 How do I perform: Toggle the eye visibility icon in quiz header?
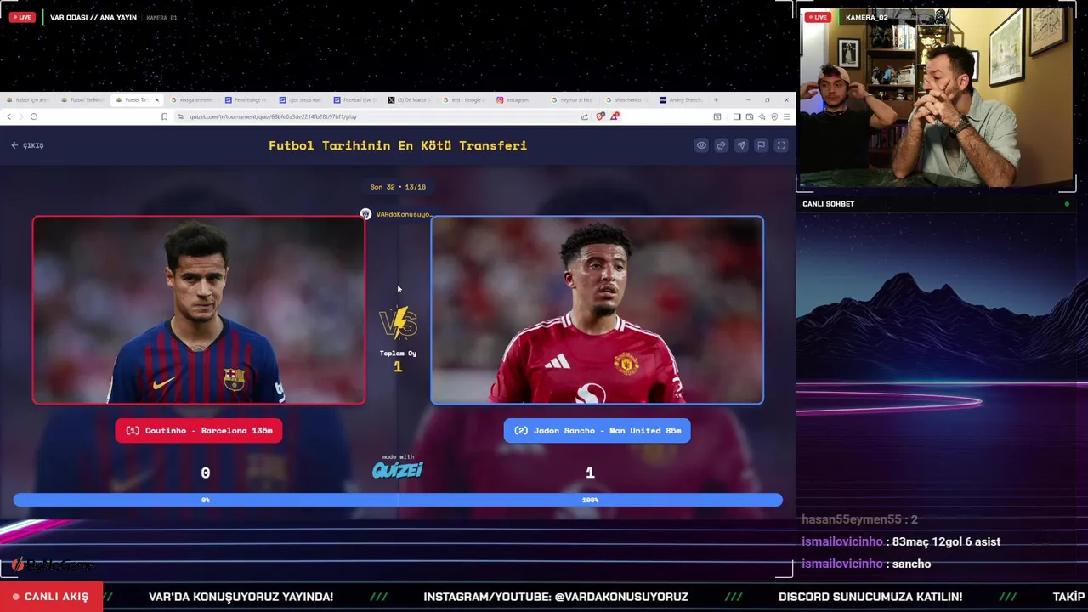click(701, 145)
